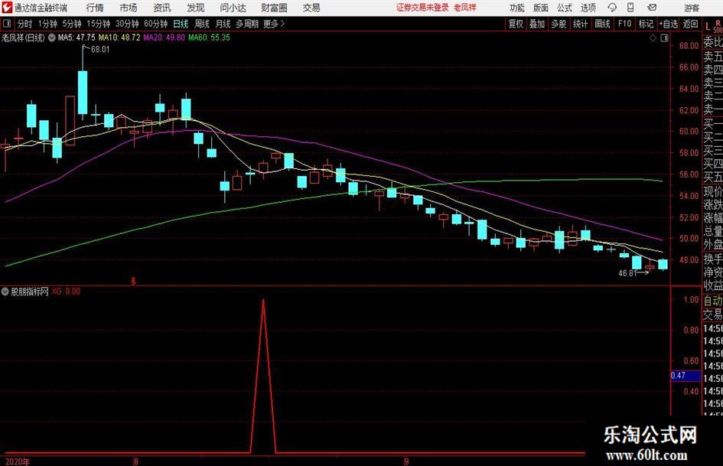Click the 叠加 overlay toolbar button
This screenshot has height=466, width=723.
tap(537, 24)
